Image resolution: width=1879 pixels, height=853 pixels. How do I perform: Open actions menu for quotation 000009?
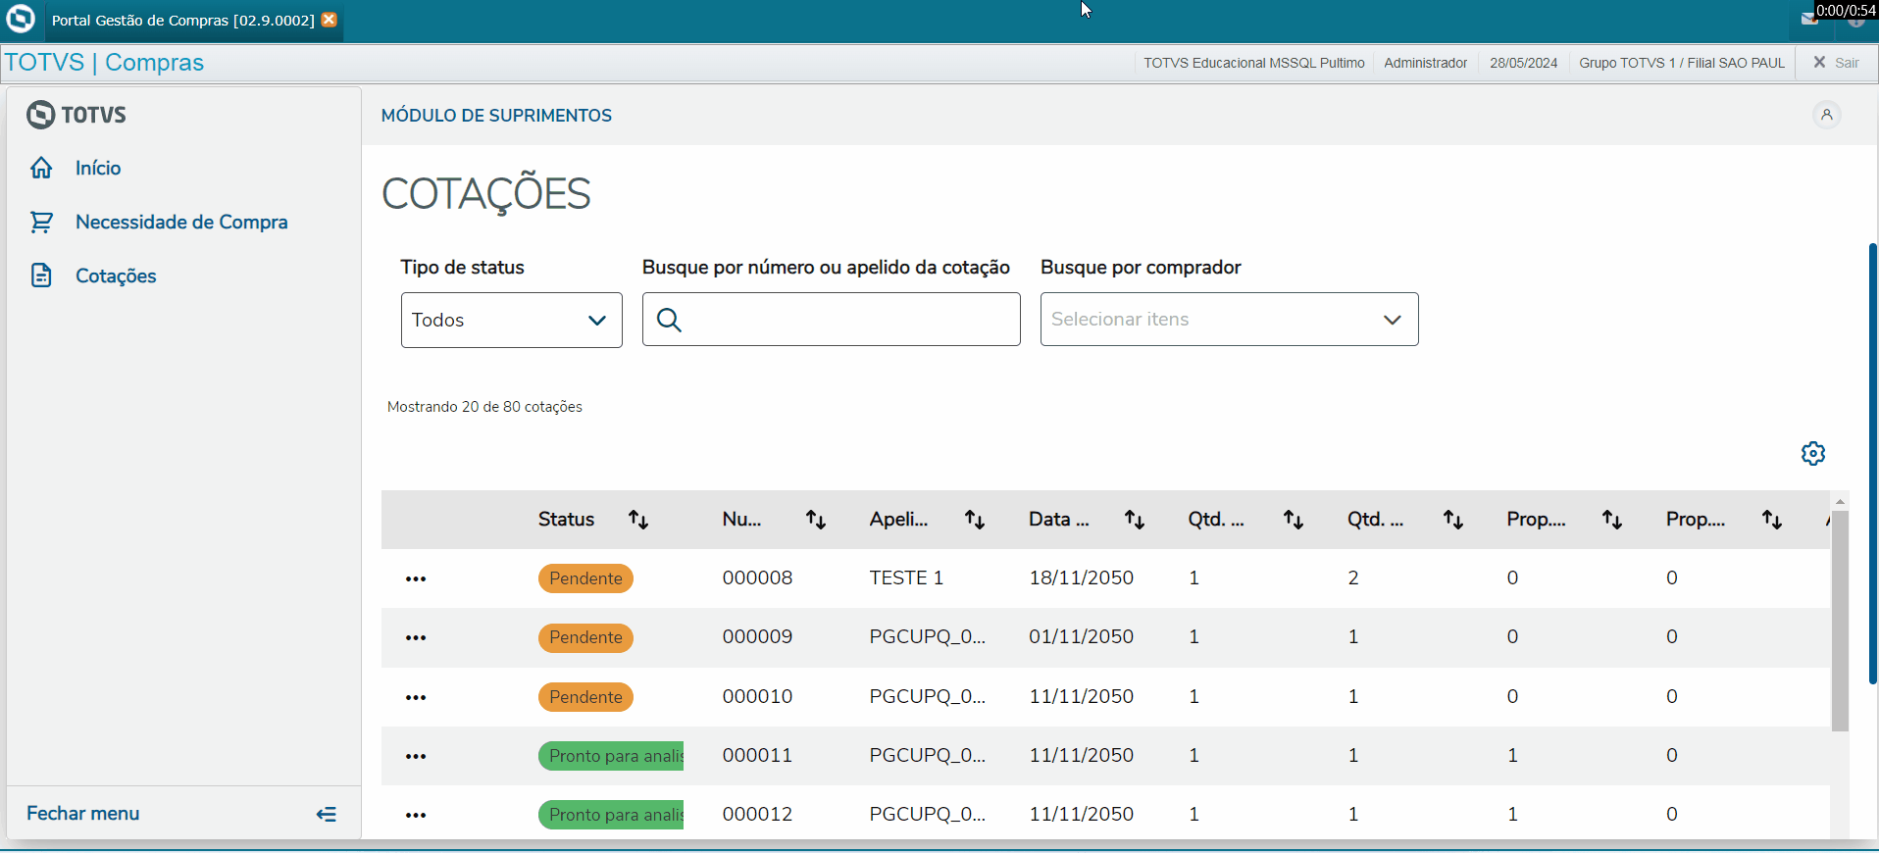(416, 638)
